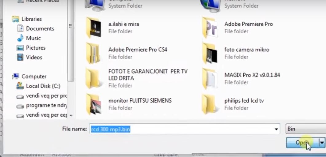Open Videos in the navigation pane
Screen dimensions: 326x157
click(x=34, y=57)
